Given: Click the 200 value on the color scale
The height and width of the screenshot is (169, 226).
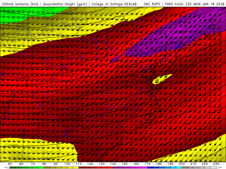Looking at the screenshot, I should [x=182, y=164].
